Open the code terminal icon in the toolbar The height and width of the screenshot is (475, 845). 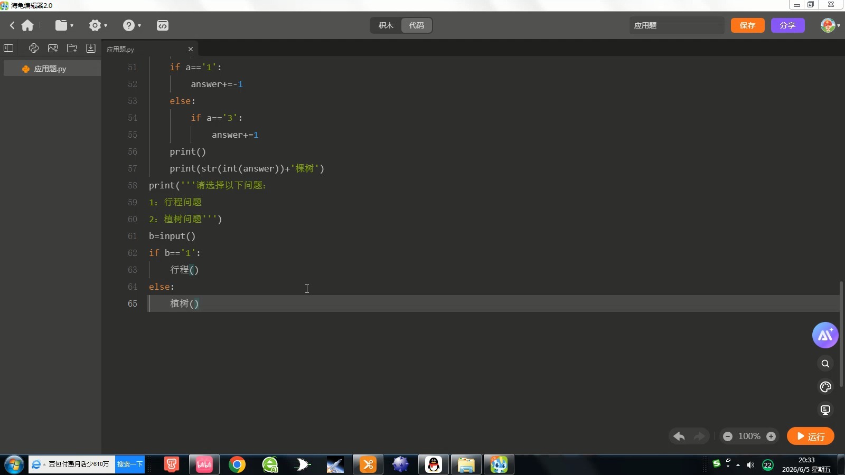(x=163, y=25)
